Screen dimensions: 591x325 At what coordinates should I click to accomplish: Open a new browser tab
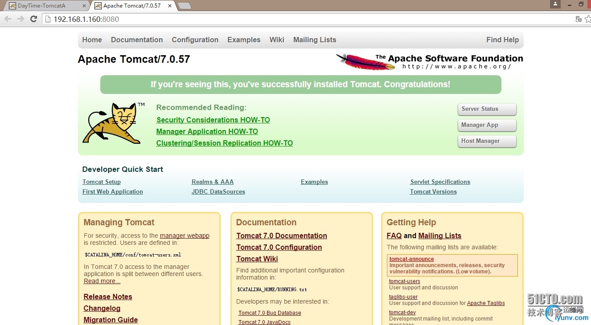pyautogui.click(x=184, y=6)
